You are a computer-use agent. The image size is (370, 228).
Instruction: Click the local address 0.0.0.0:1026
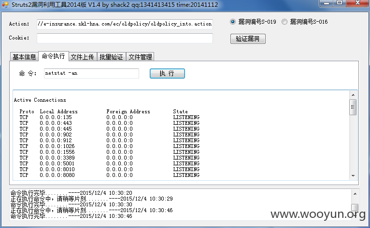click(x=57, y=146)
